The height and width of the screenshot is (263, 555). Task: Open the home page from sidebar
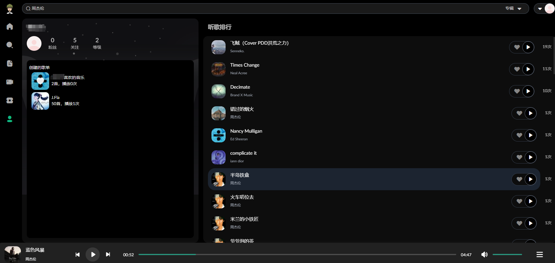10,26
